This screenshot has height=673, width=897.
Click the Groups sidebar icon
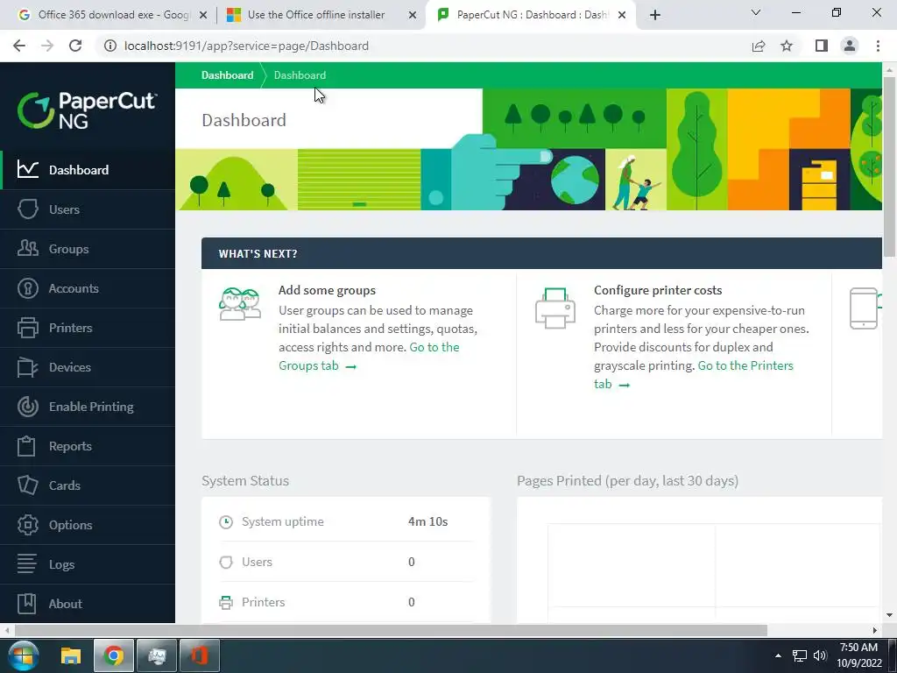pos(27,248)
